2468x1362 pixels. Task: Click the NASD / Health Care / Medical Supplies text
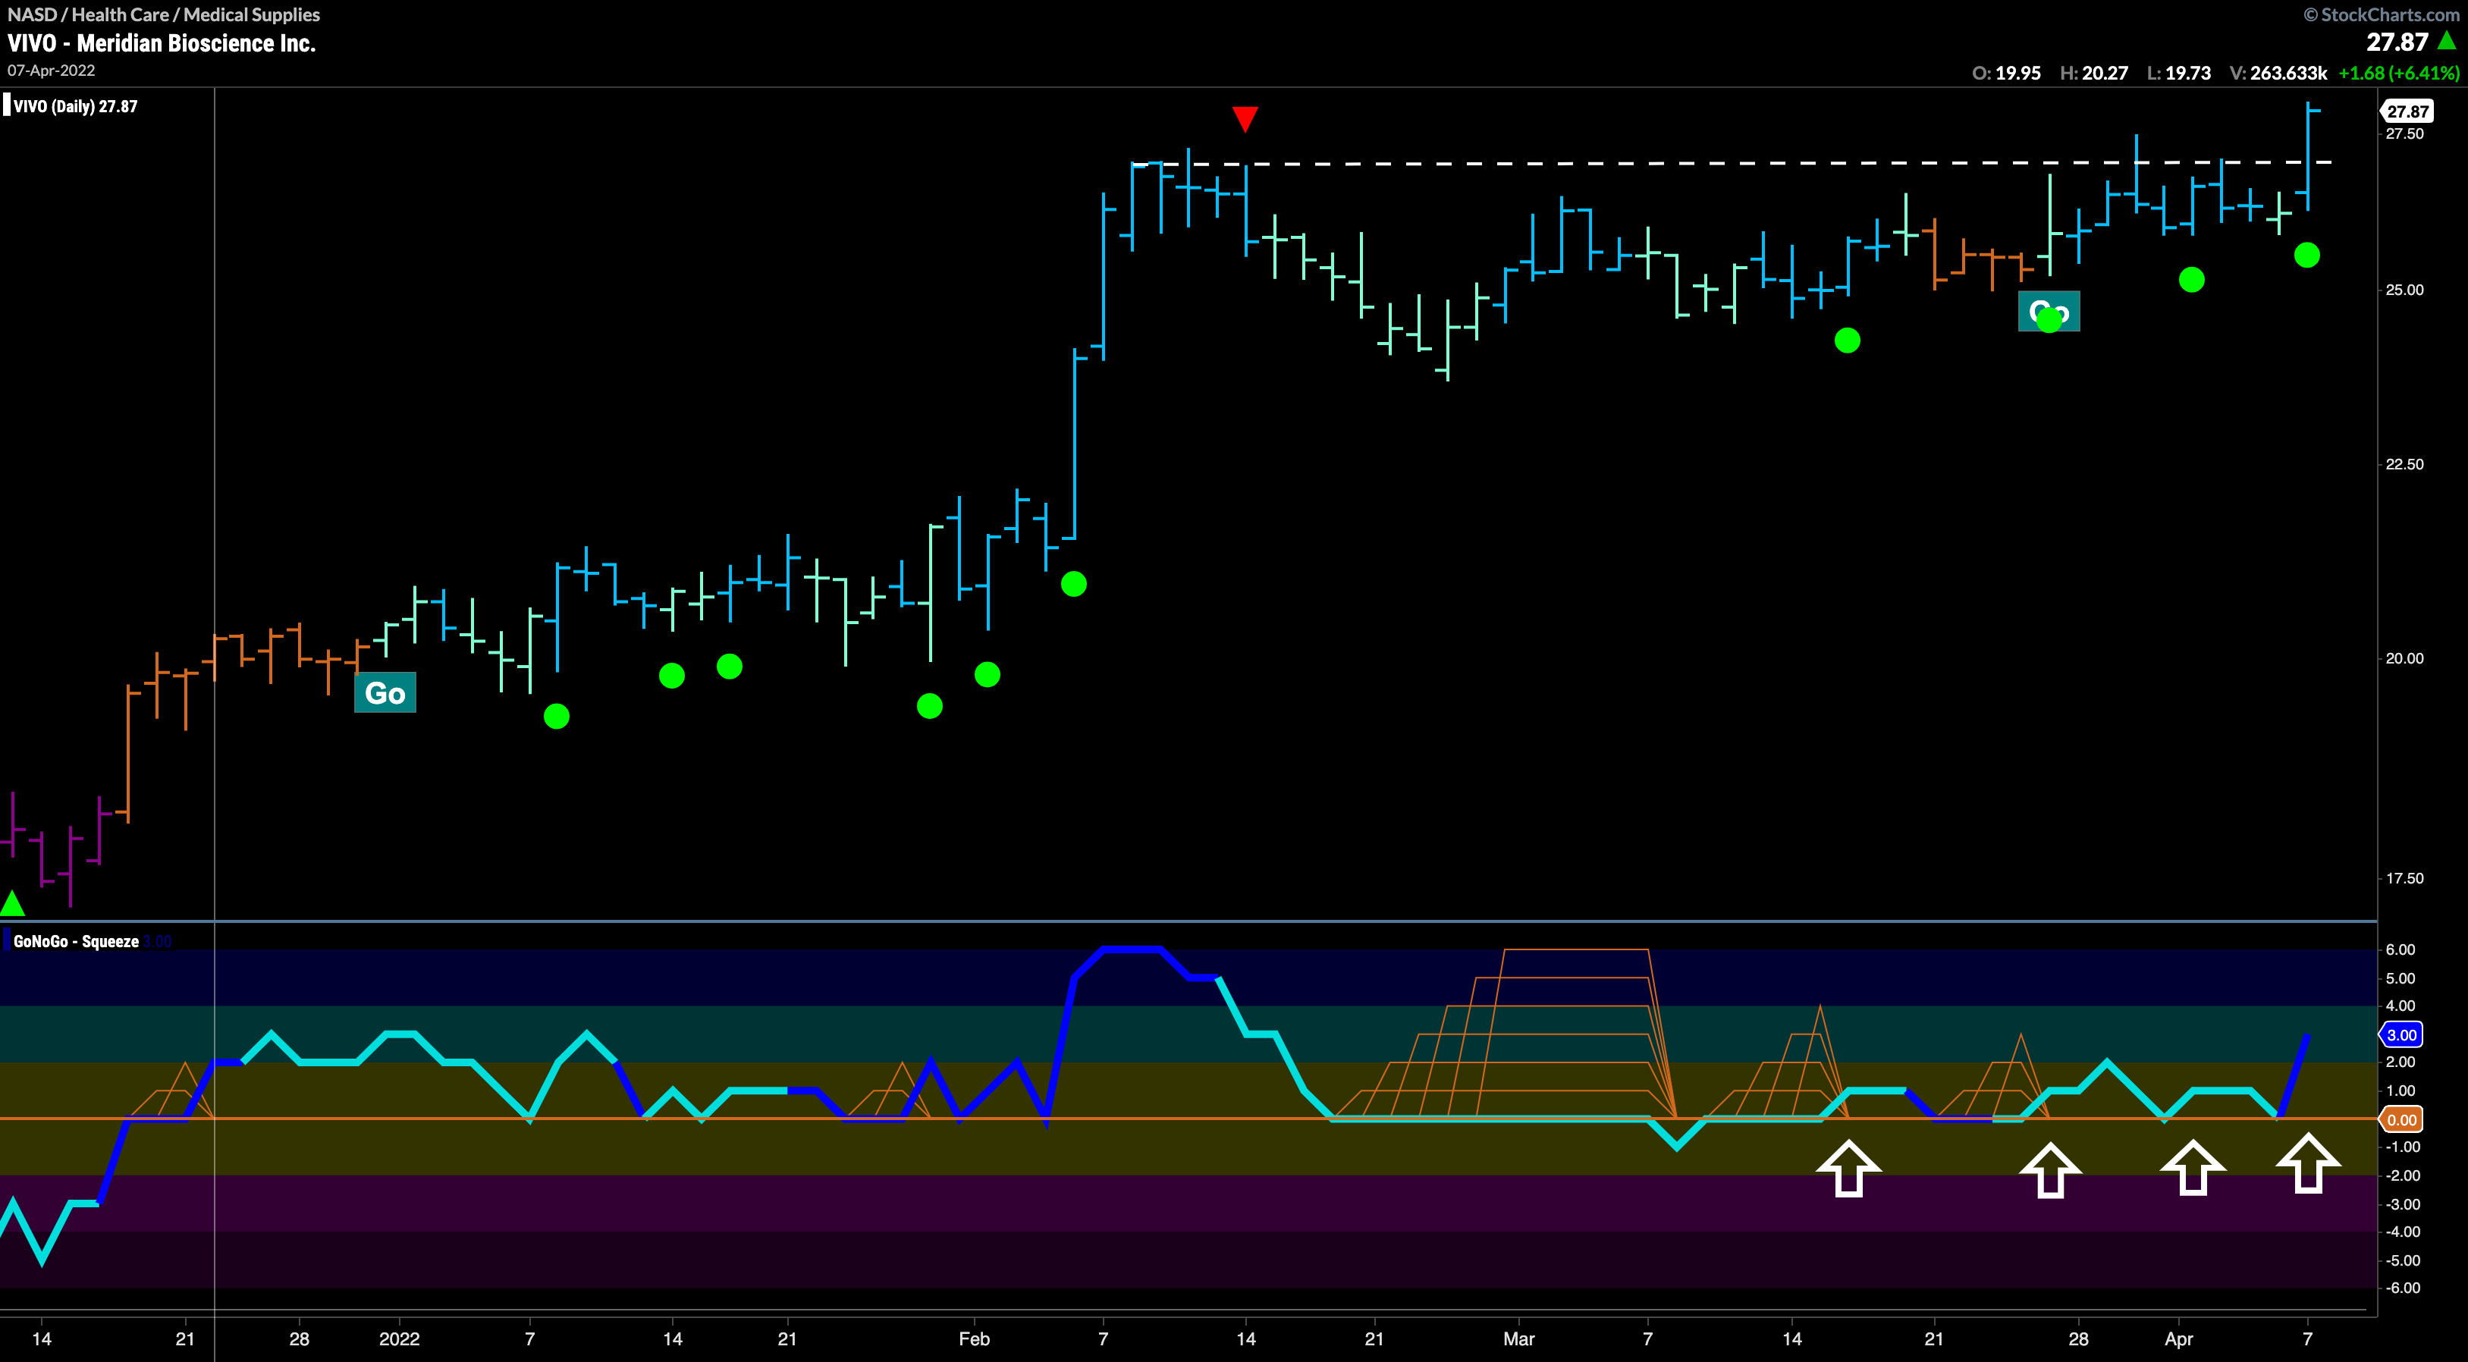164,14
